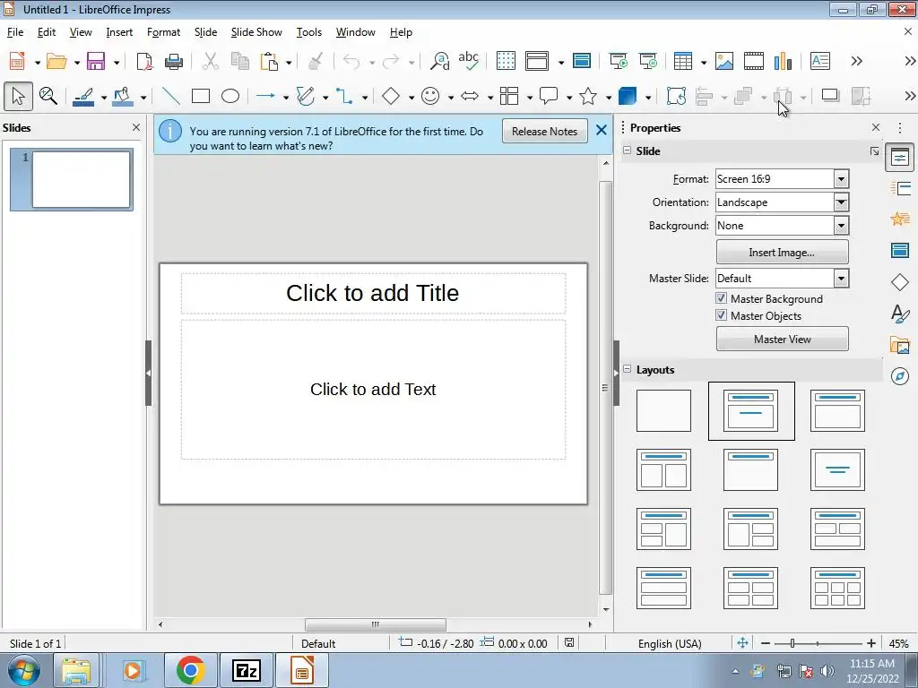Open the Gallery sidebar icon
The width and height of the screenshot is (918, 688).
[900, 345]
